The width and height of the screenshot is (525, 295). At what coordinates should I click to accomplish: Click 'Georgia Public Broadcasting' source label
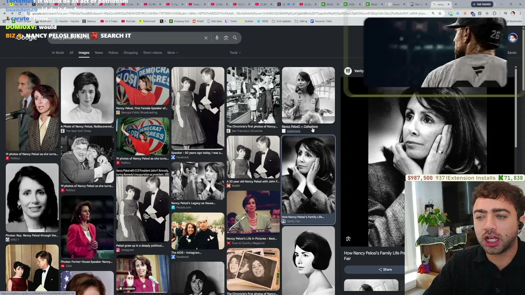coord(139,113)
